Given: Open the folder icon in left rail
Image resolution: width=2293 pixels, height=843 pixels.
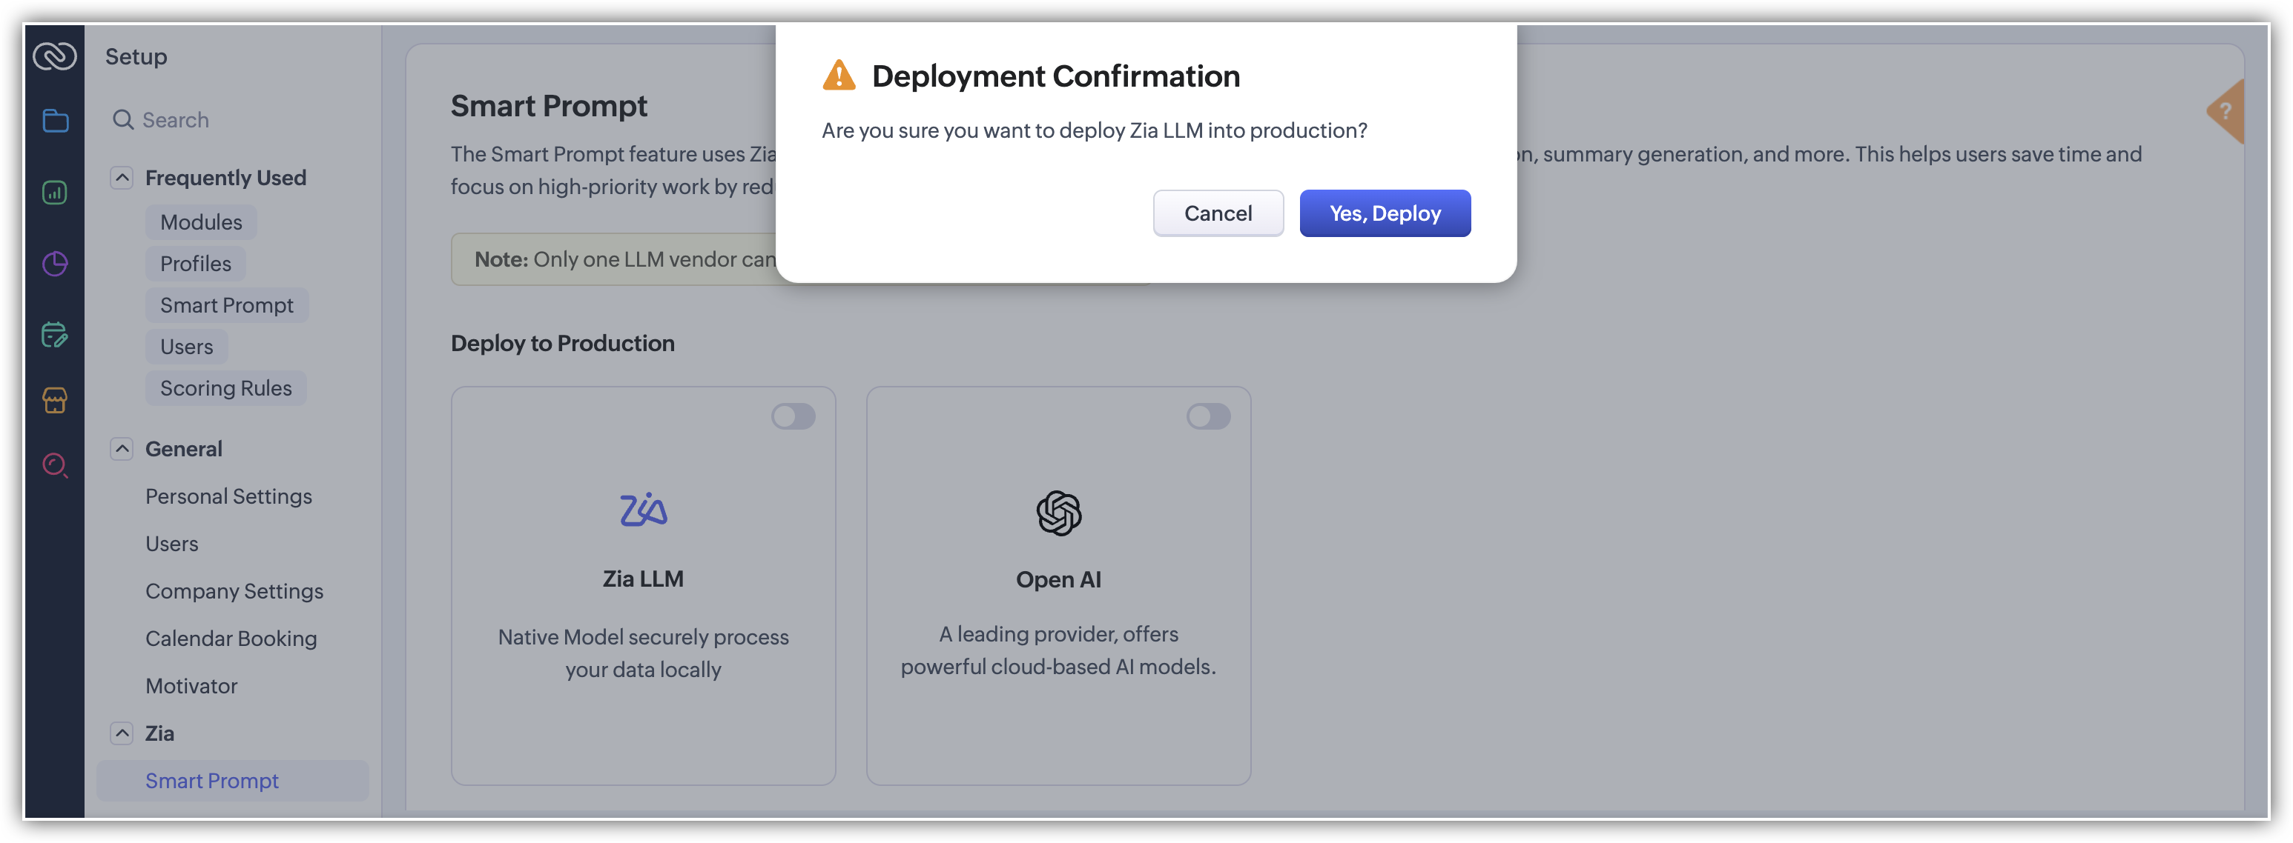Looking at the screenshot, I should (x=55, y=120).
